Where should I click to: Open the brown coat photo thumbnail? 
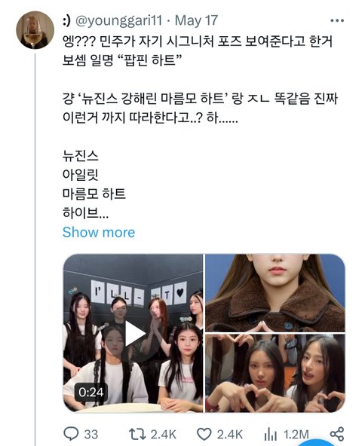(x=275, y=293)
